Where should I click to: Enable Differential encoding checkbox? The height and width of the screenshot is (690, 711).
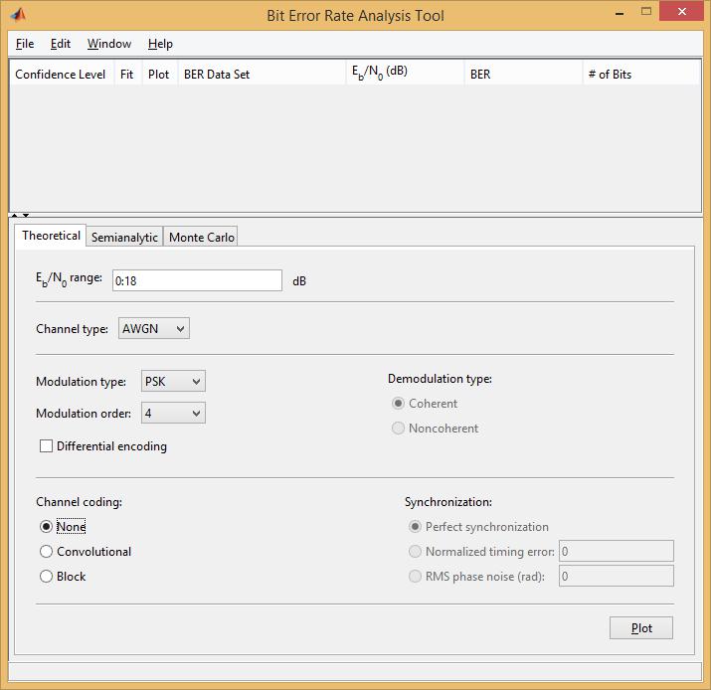(46, 446)
